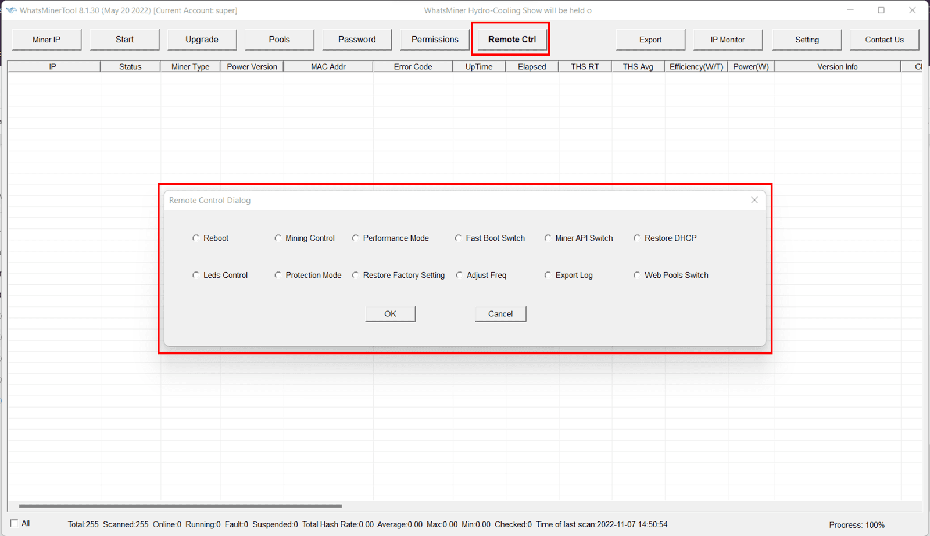Click the Time of last scan text
This screenshot has height=536, width=930.
(x=602, y=524)
